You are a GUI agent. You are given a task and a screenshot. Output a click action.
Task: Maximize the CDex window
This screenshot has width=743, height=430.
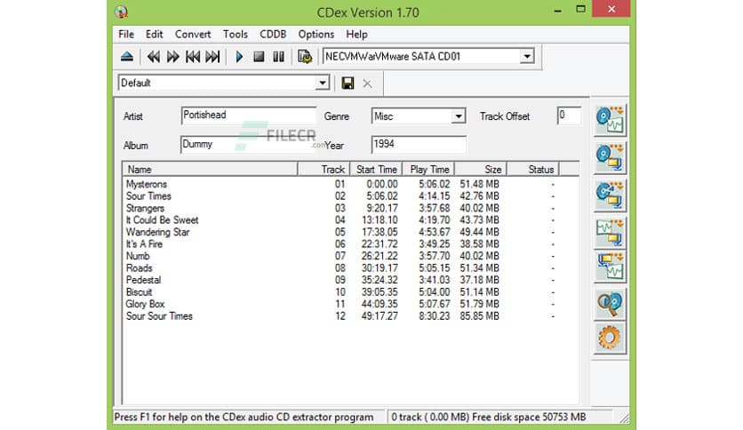580,10
